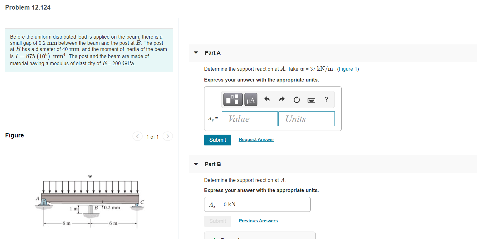Select the μÅ units symbol tool
The image size is (477, 239).
251,99
